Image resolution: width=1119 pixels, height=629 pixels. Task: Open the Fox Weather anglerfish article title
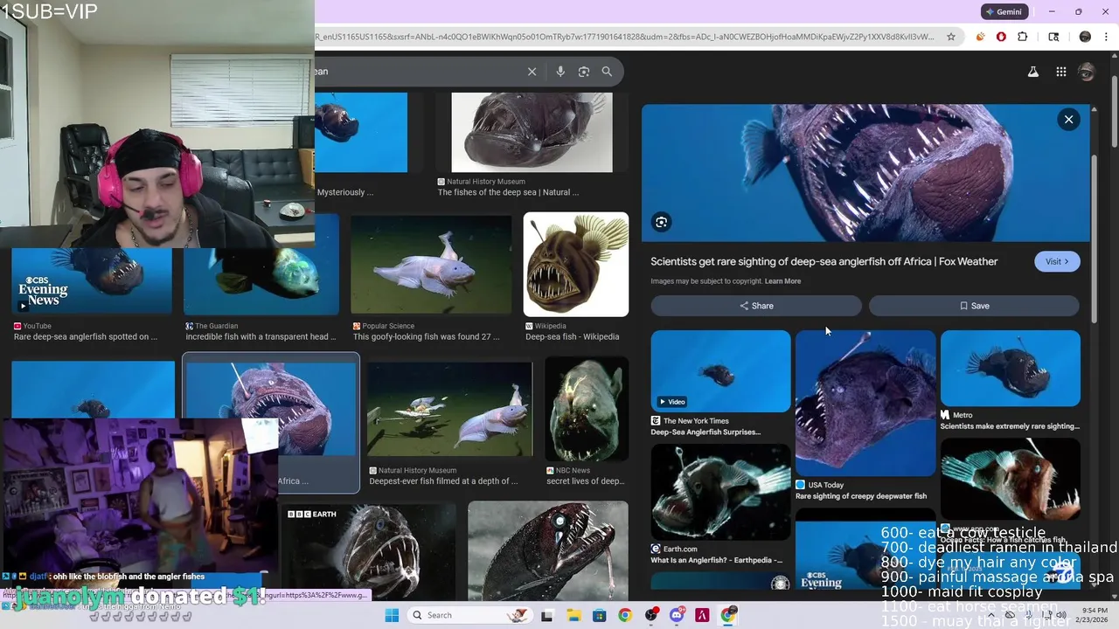(824, 261)
